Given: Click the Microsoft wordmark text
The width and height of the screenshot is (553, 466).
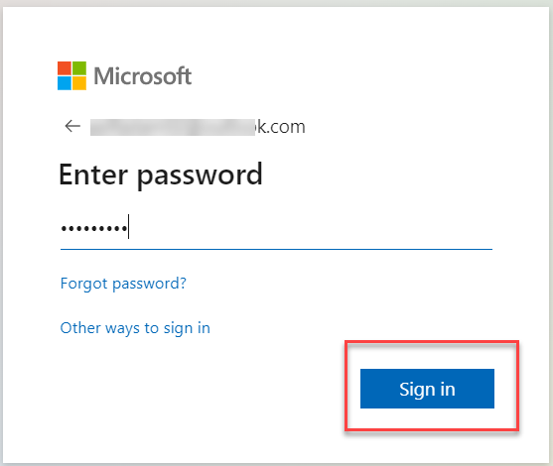Looking at the screenshot, I should (143, 76).
